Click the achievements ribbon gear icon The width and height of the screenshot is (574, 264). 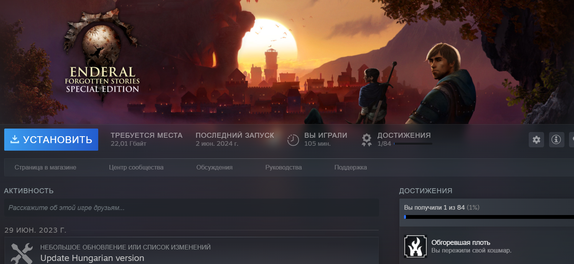point(367,140)
